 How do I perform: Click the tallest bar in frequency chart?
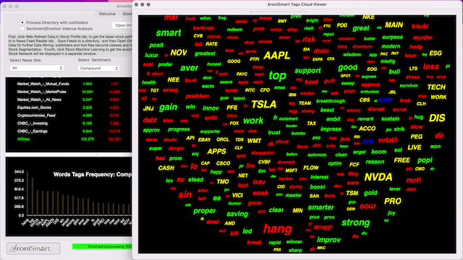[x=27, y=194]
